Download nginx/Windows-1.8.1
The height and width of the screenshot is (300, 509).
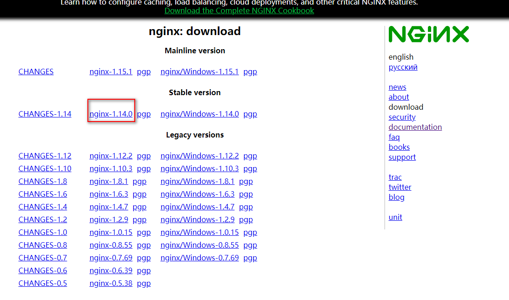tap(198, 181)
